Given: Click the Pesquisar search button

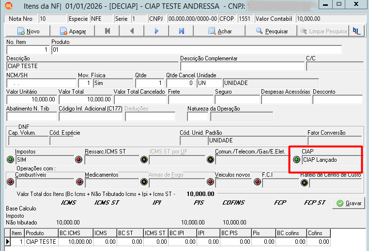Looking at the screenshot, I should 271,31.
